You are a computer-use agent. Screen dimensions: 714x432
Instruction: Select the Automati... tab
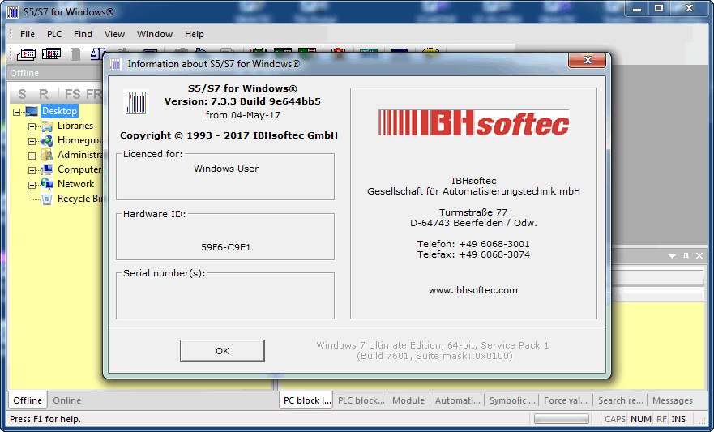pos(458,400)
